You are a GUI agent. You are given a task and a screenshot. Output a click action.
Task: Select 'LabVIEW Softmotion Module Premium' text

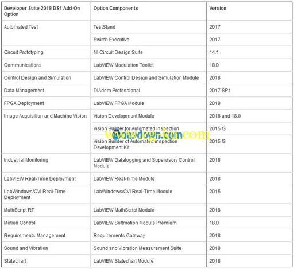135,223
